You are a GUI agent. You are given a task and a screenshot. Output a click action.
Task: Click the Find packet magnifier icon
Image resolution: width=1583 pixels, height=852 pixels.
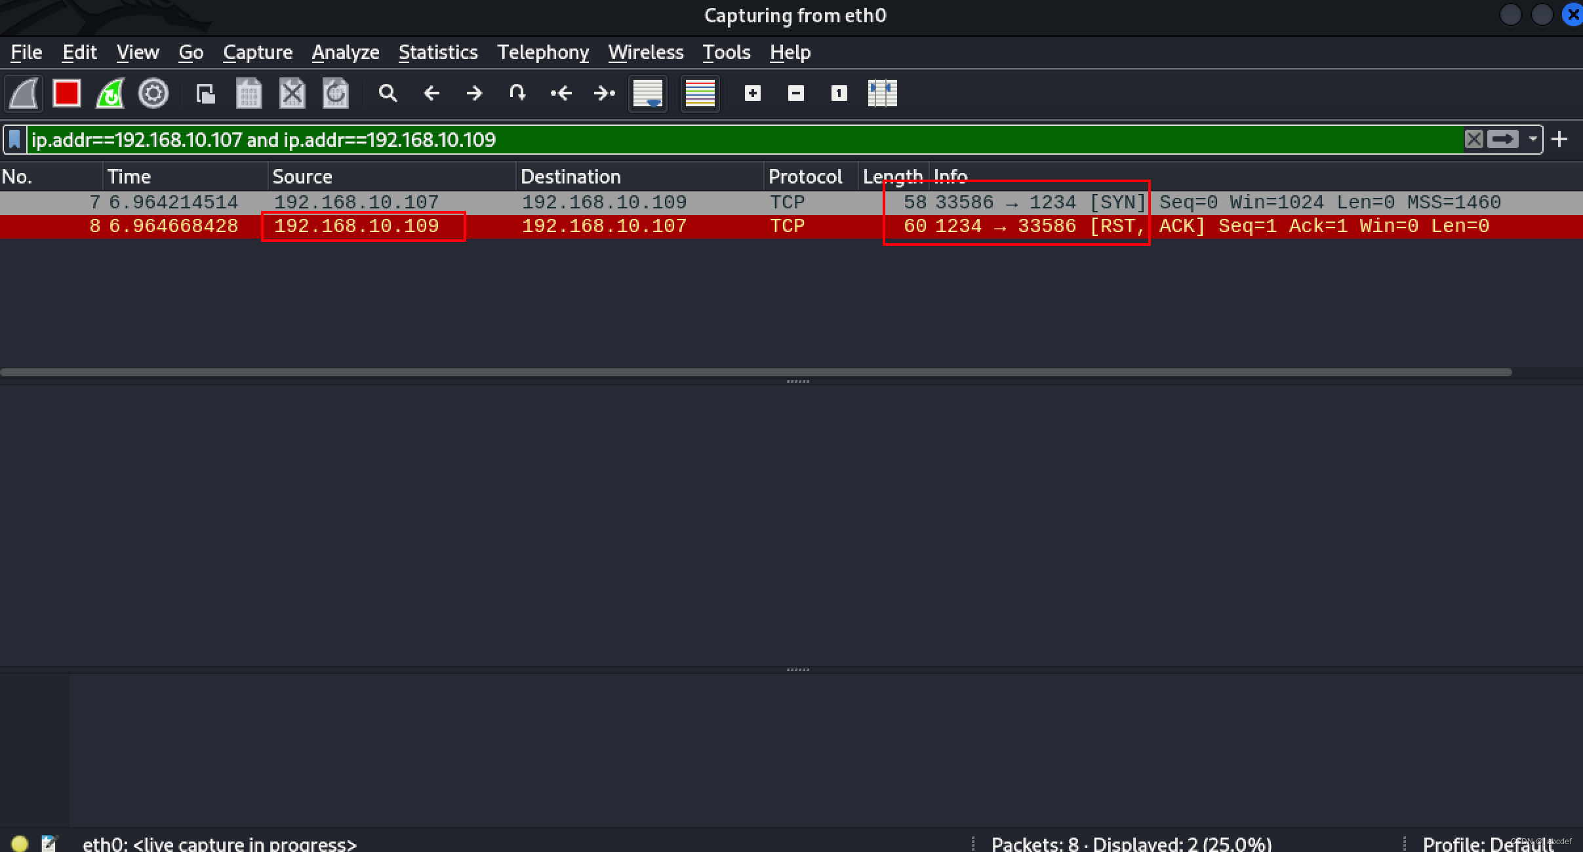point(388,94)
